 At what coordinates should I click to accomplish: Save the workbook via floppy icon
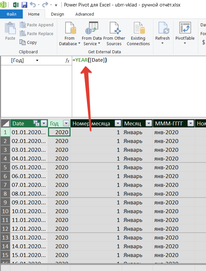point(24,5)
